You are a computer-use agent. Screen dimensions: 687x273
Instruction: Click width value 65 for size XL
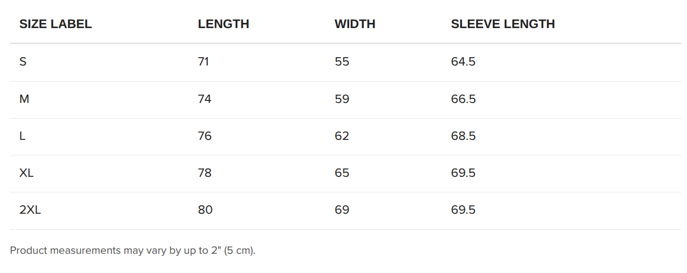[x=342, y=173]
